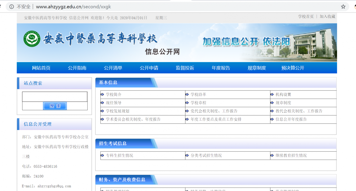Click the banner slogan 加强信息公开
Image resolution: width=356 pixels, height=191 pixels.
(231, 42)
